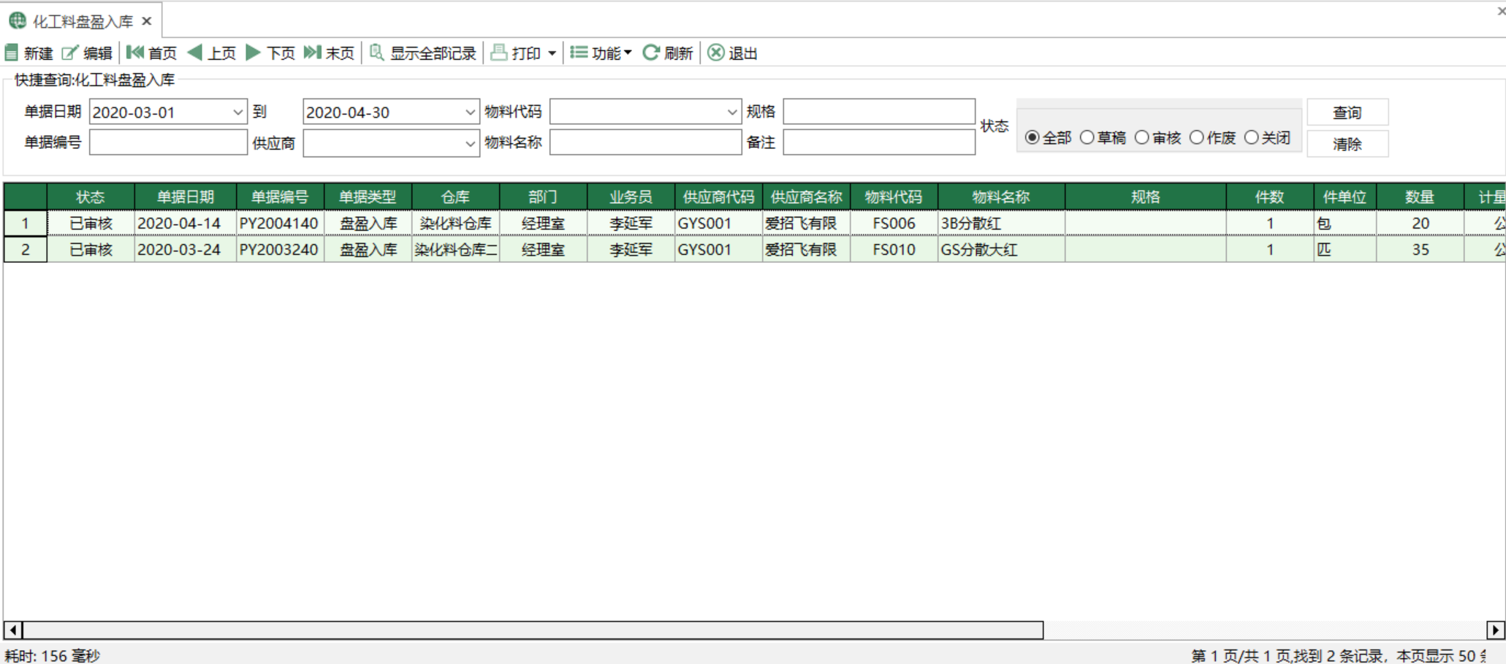Image resolution: width=1506 pixels, height=664 pixels.
Task: Open the start date 2020-03-01 dropdown
Action: click(x=237, y=112)
